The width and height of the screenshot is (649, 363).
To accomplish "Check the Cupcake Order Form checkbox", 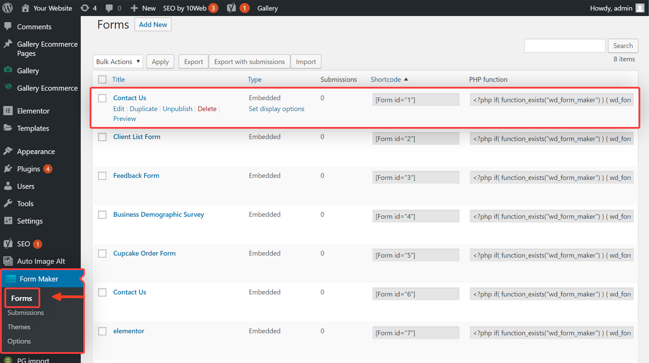I will (x=102, y=253).
